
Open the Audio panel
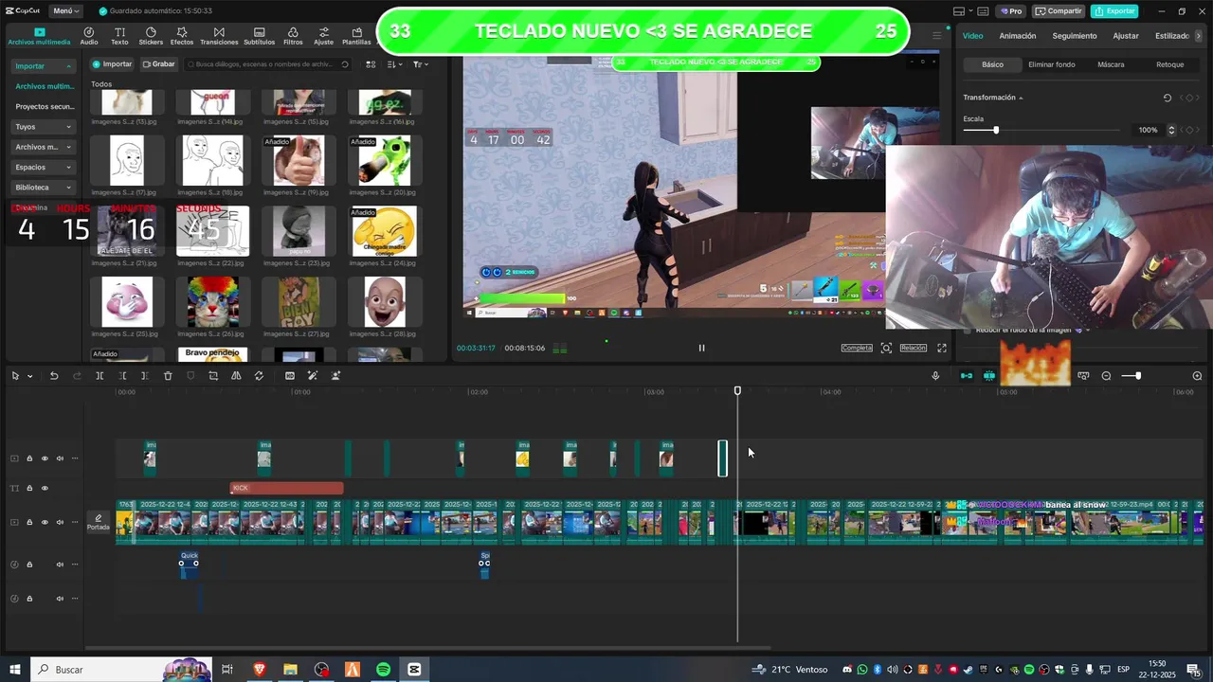point(89,36)
